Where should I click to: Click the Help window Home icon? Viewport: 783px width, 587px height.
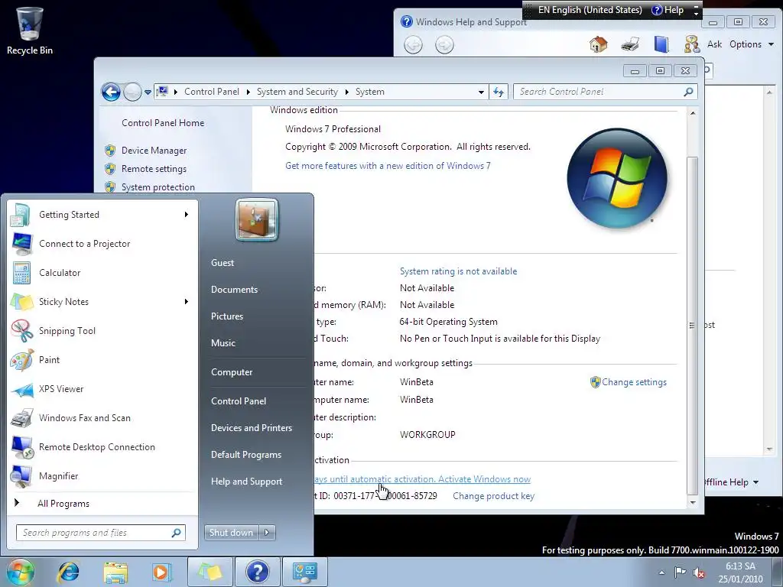point(598,44)
